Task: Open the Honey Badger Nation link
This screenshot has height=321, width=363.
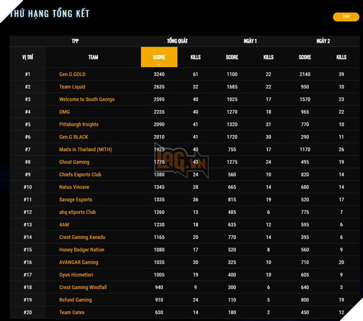Action: pyautogui.click(x=82, y=250)
